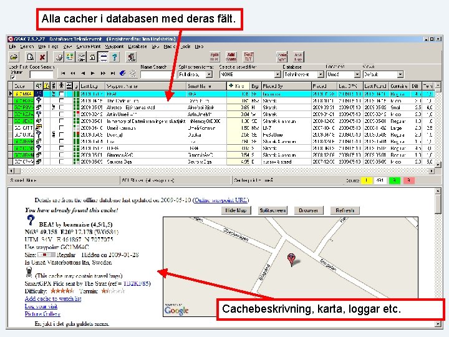
Task: Toggle the split screen lines toolbar icon
Action: click(103, 57)
